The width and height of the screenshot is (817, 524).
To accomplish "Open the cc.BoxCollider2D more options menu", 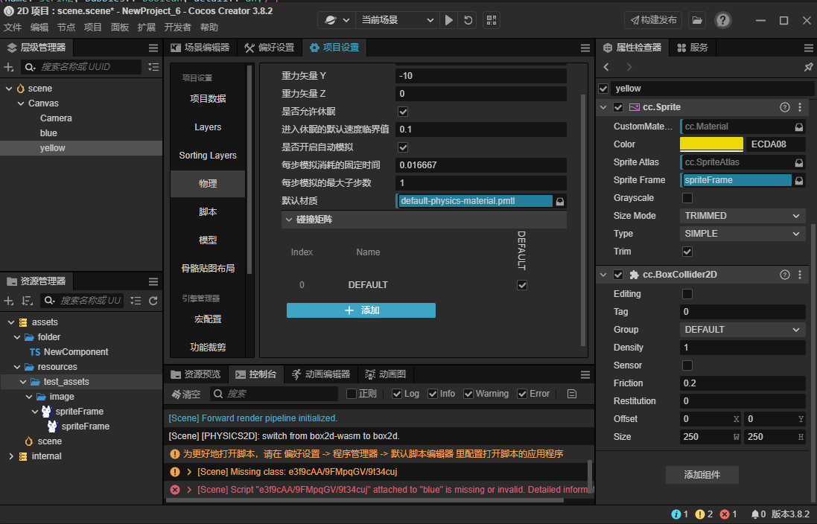I will pos(800,275).
